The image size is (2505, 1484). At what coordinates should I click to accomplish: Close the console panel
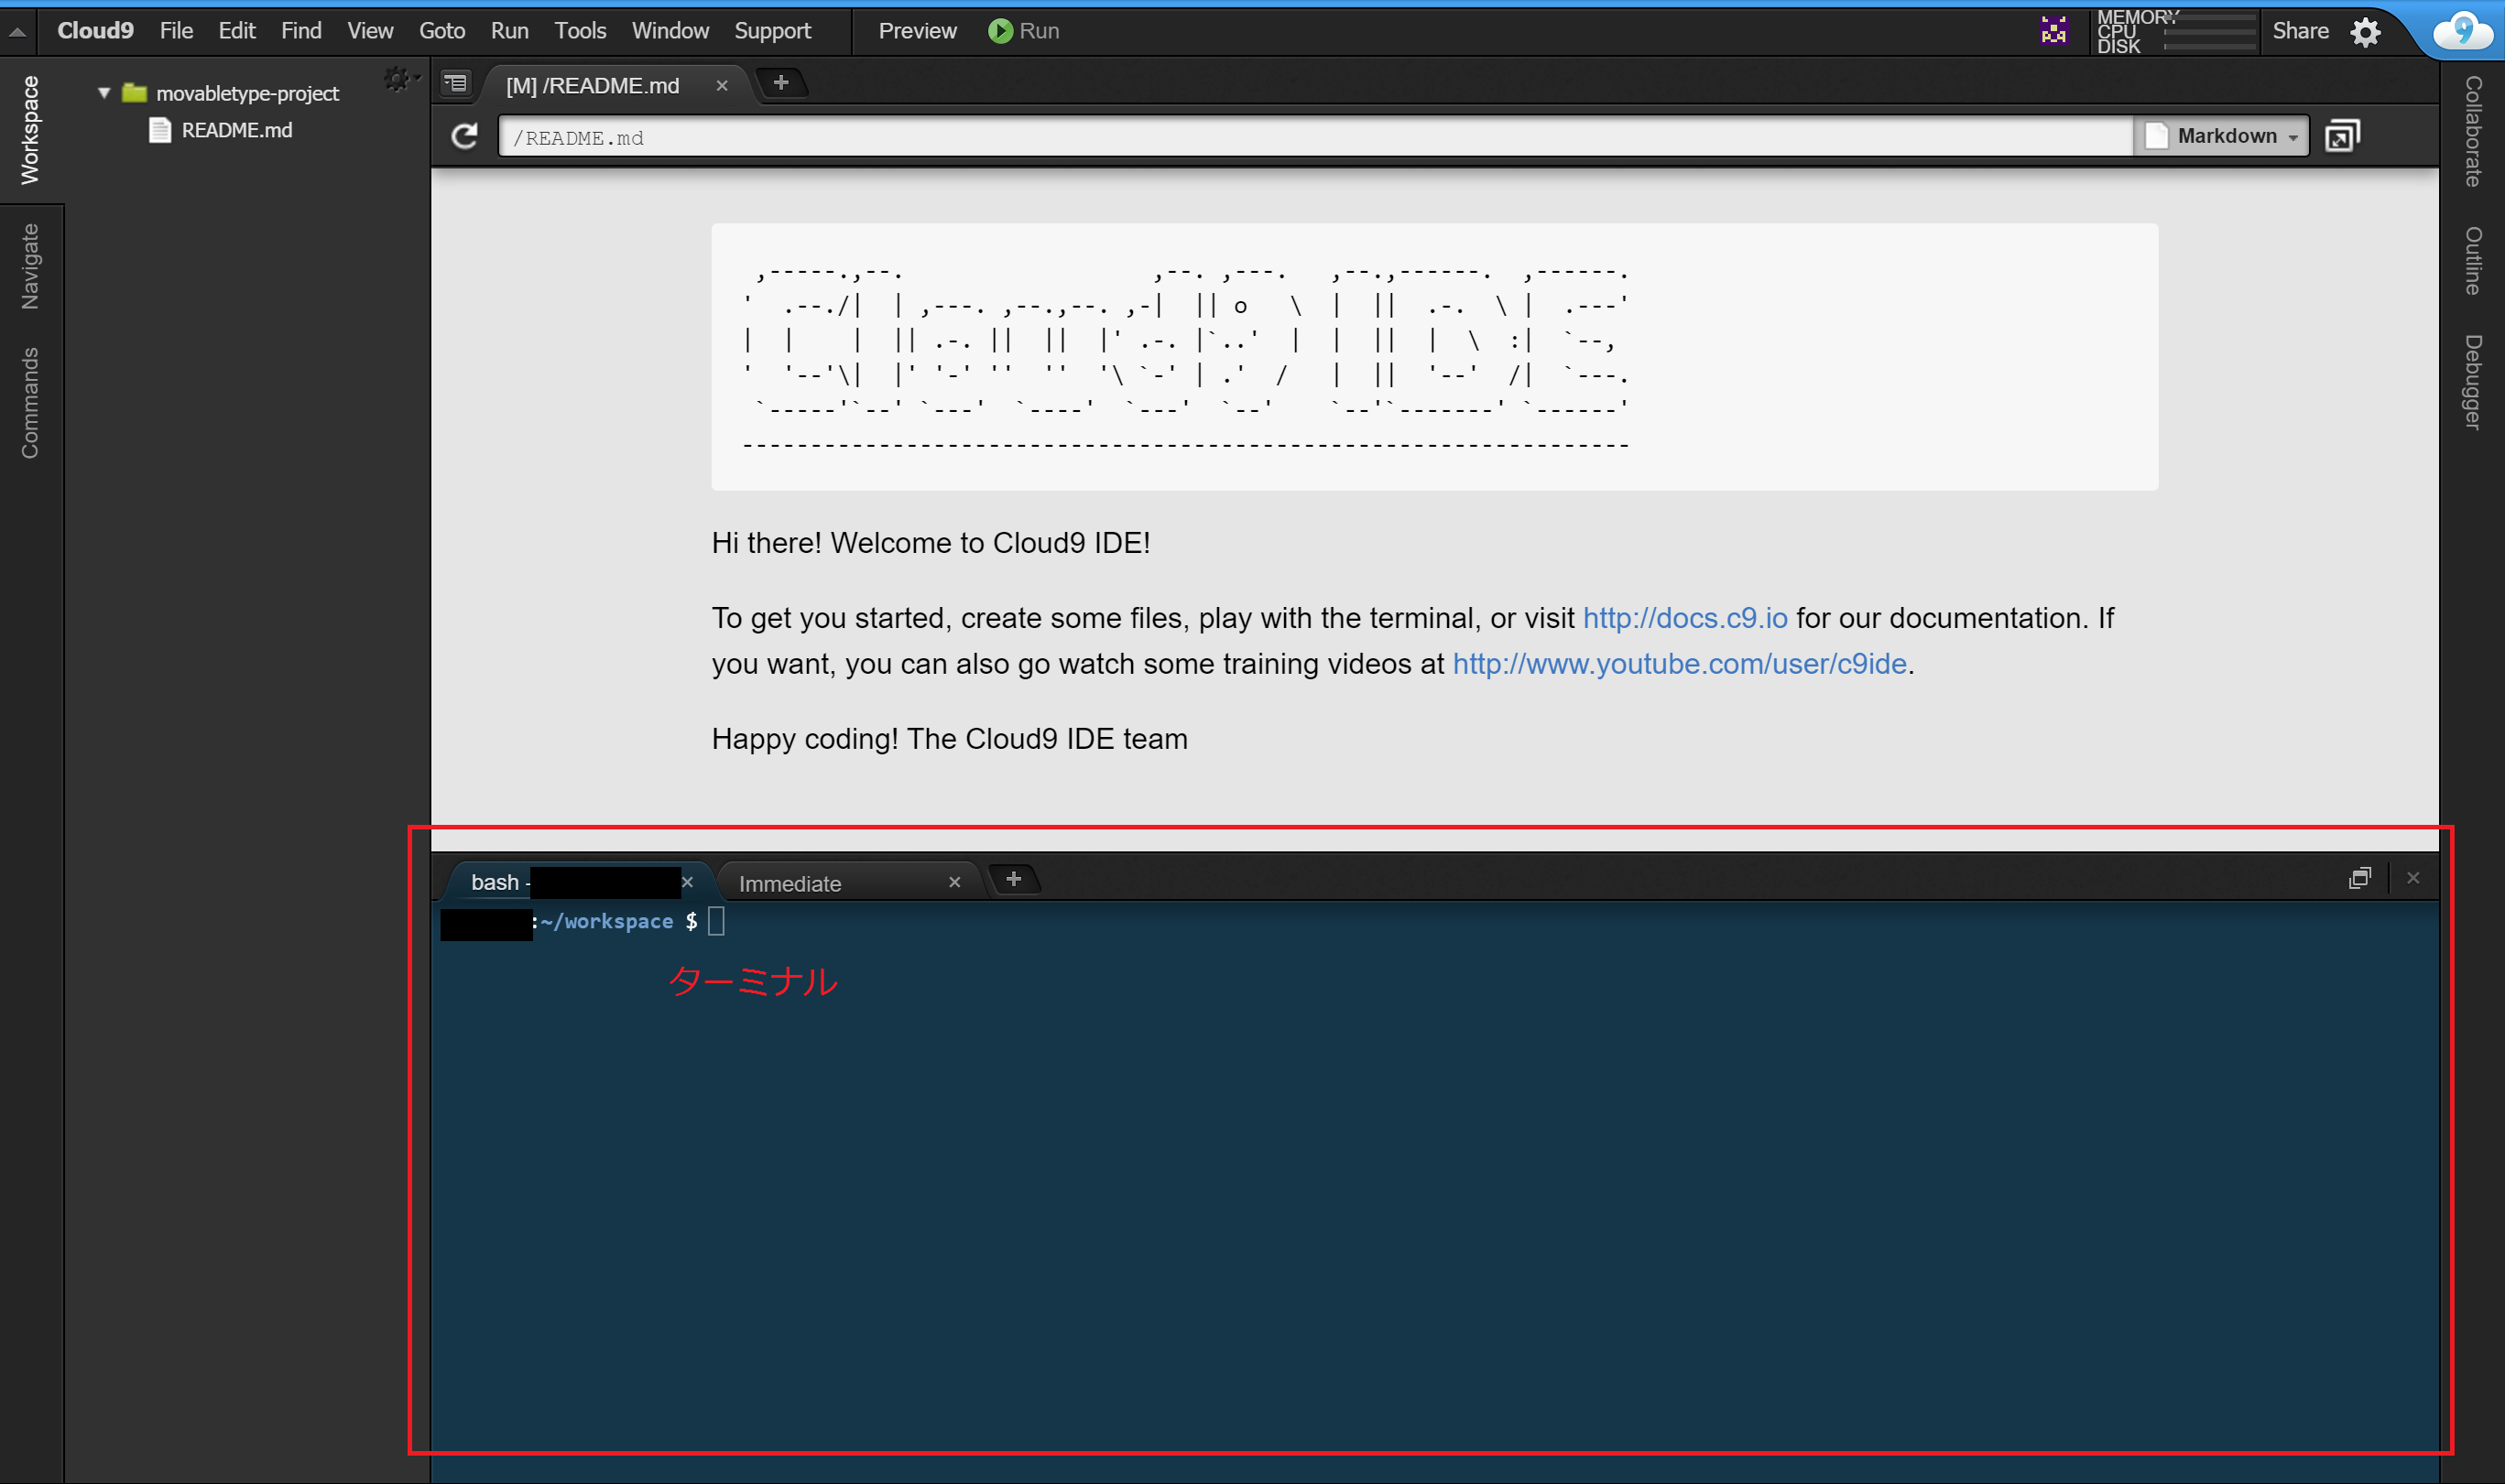pos(2413,878)
